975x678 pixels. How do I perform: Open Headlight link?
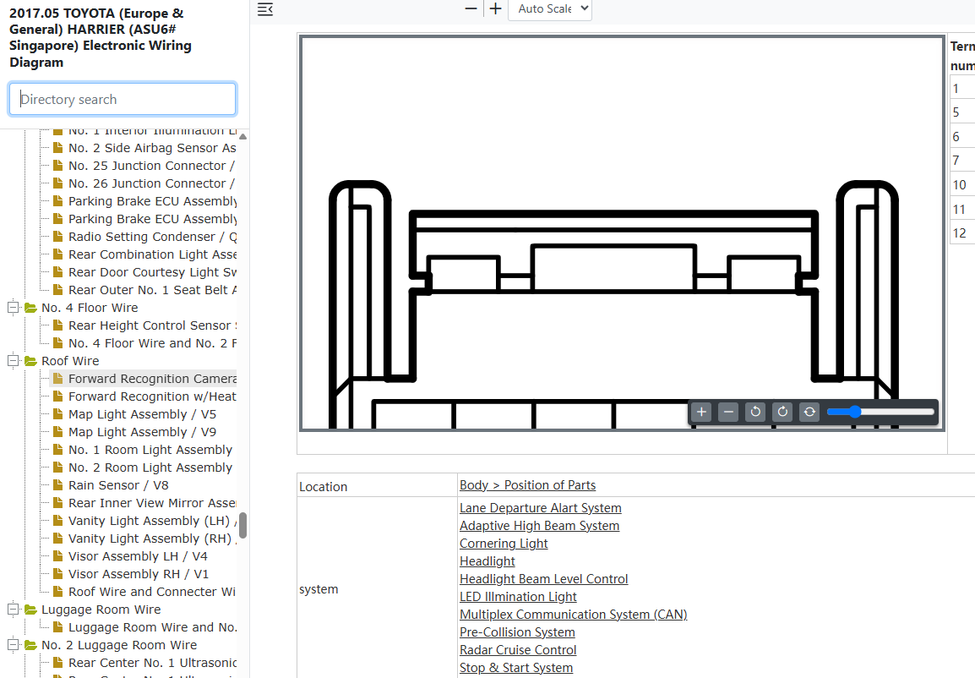[487, 561]
